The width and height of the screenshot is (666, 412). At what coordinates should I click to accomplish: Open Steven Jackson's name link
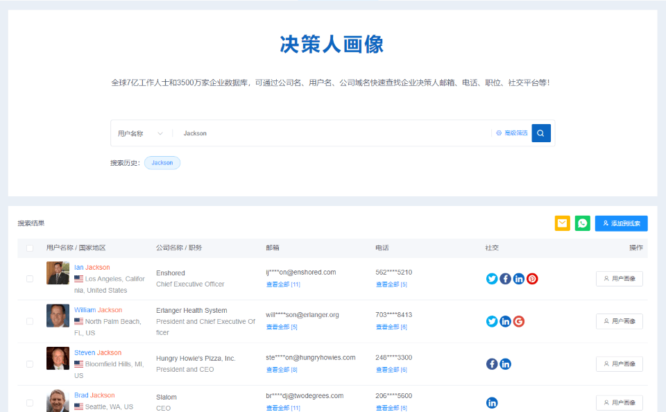[x=98, y=353]
